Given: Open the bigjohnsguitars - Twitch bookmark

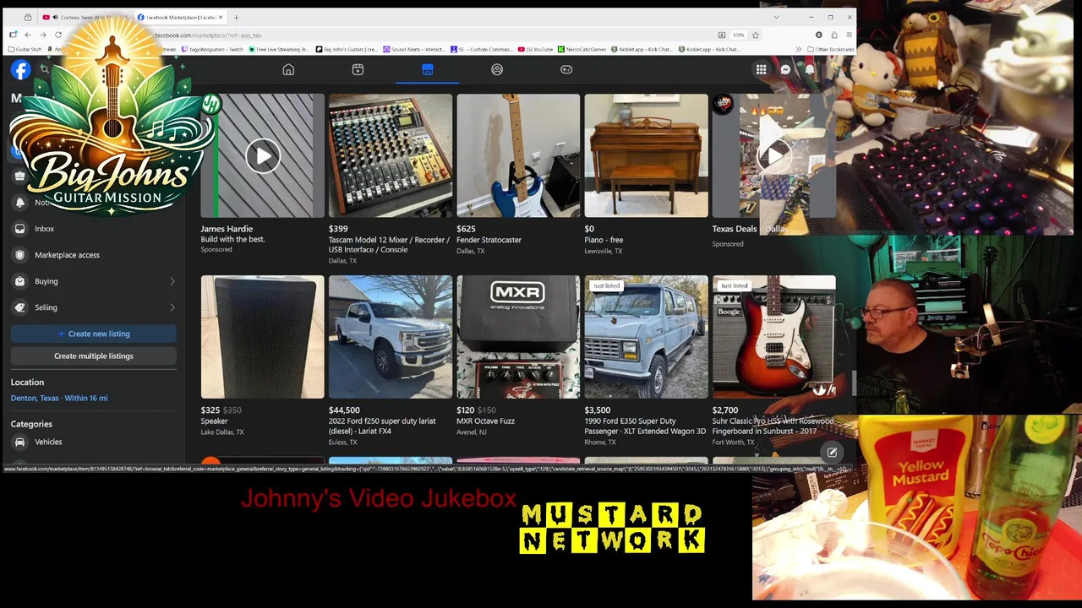Looking at the screenshot, I should tap(212, 49).
